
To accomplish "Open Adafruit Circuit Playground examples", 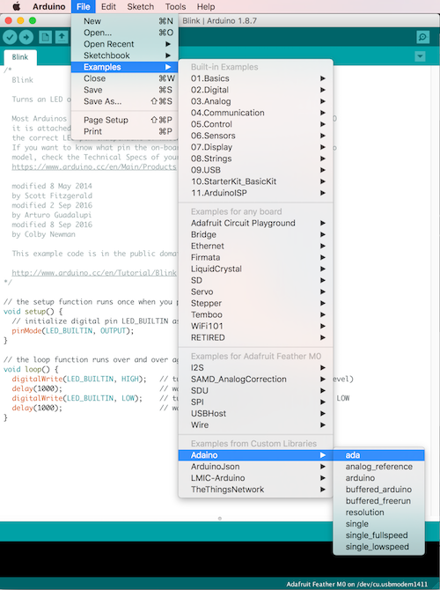I will 256,223.
